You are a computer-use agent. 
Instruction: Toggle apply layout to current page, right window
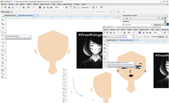click(x=148, y=37)
